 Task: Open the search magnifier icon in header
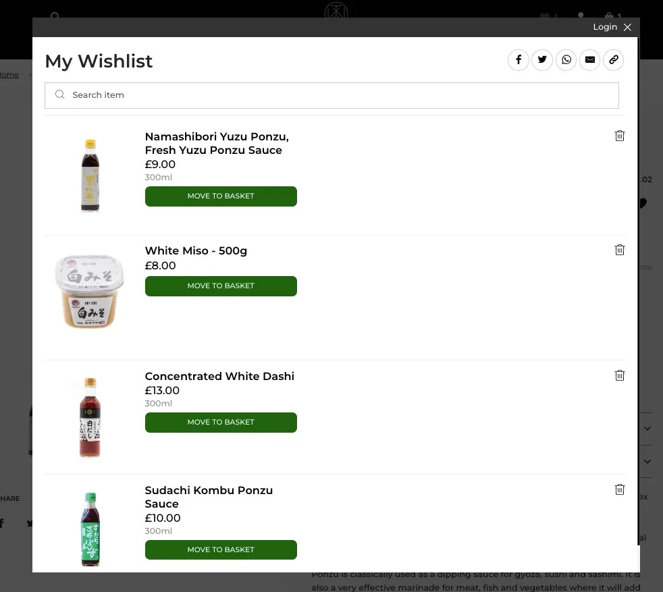(55, 17)
